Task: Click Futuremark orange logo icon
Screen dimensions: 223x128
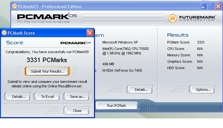Action: pos(172,18)
